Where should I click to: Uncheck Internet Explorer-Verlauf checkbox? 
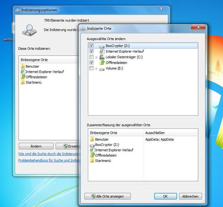tap(91, 51)
